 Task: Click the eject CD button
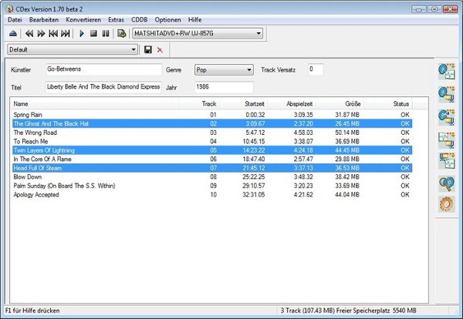13,34
